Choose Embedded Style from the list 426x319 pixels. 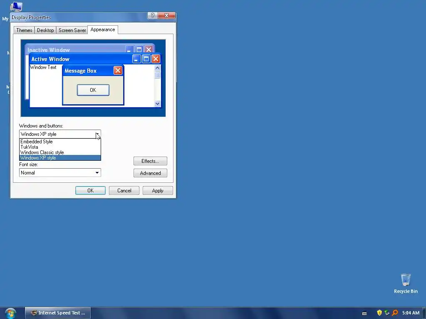[x=60, y=142]
